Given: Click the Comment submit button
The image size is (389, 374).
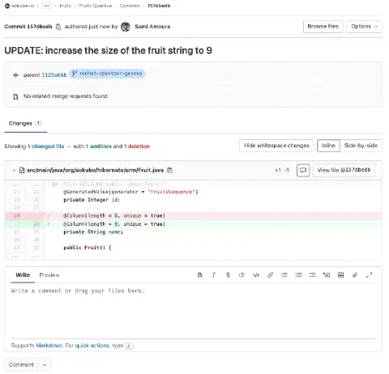Looking at the screenshot, I should pyautogui.click(x=21, y=365).
